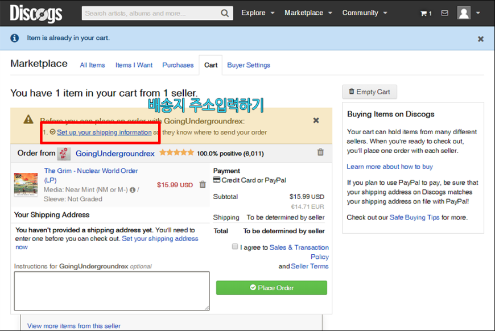Click the GoingUndergroundrex seller avatar

[64, 154]
